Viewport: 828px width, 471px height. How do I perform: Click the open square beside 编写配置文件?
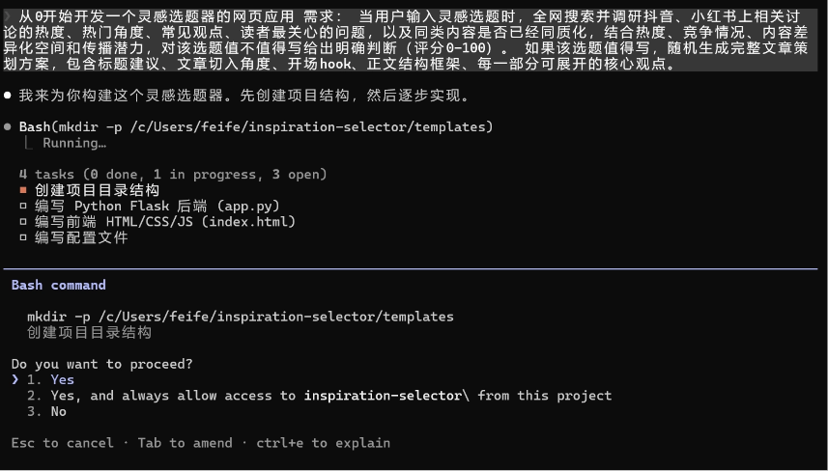(23, 236)
